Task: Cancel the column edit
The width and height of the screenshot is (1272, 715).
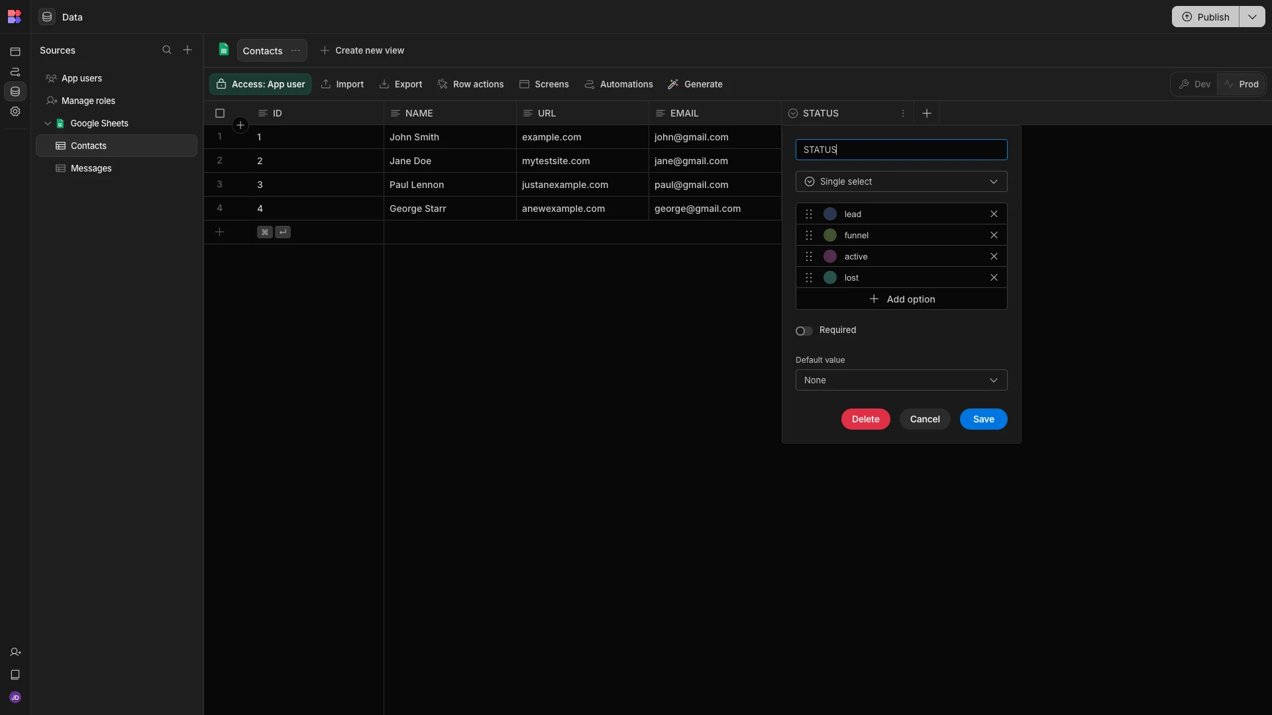Action: pyautogui.click(x=925, y=419)
